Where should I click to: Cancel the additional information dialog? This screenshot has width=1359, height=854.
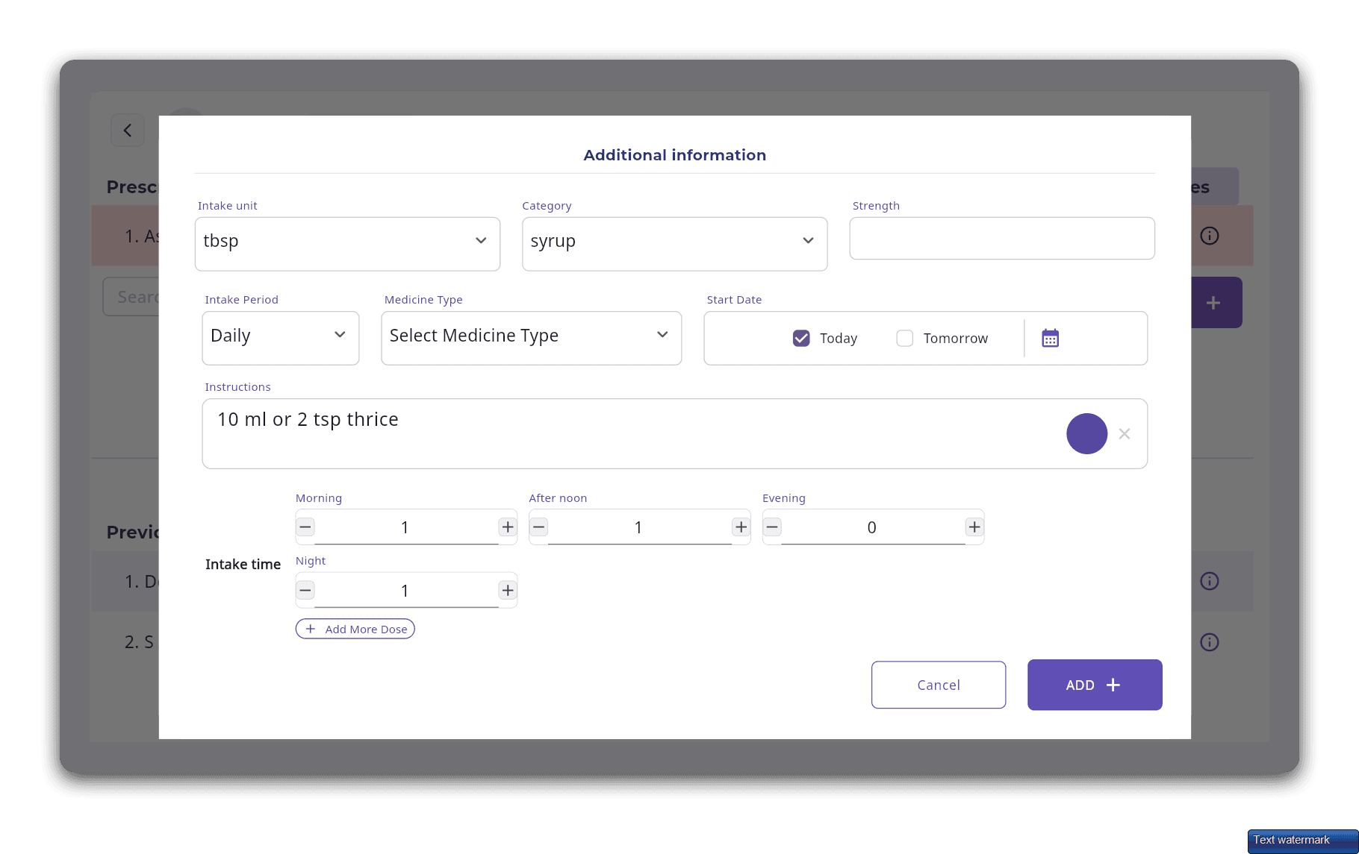(939, 685)
